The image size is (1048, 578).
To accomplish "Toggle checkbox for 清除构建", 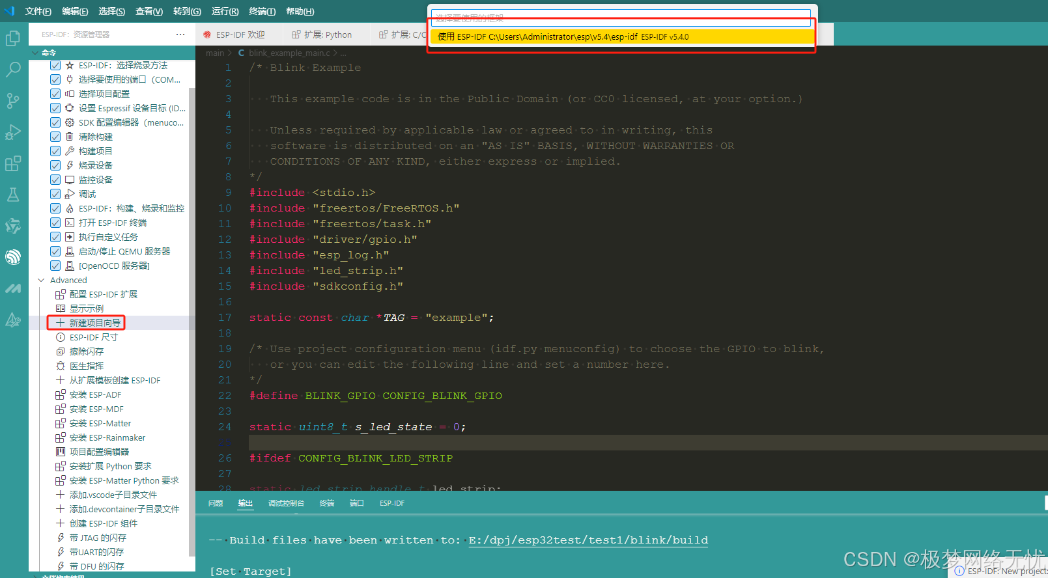I will [x=55, y=137].
